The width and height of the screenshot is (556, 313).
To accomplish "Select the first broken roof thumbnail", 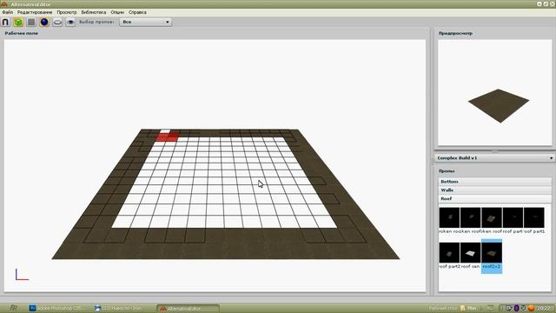I will 449,217.
